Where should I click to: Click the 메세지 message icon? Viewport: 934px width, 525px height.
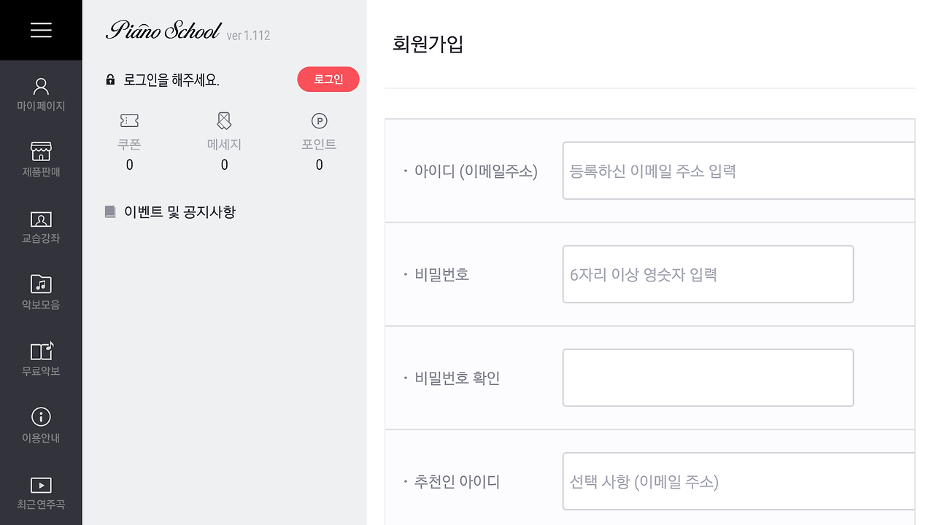224,121
